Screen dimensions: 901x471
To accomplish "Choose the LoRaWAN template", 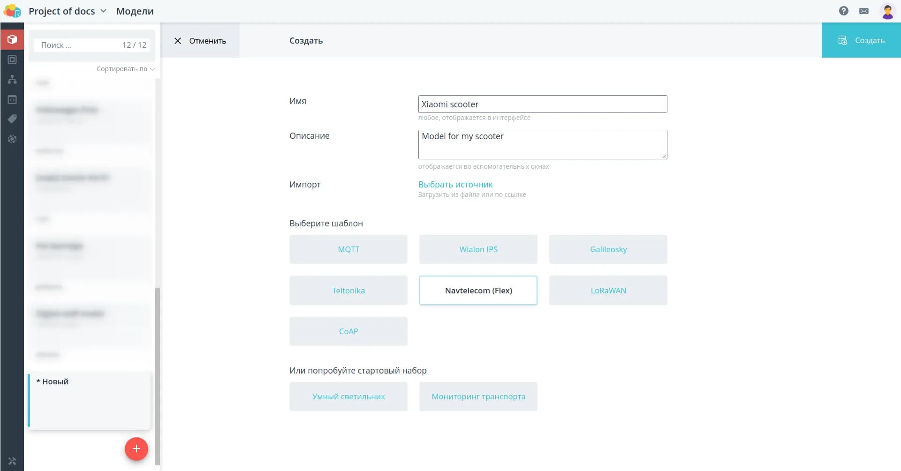I will (x=608, y=291).
